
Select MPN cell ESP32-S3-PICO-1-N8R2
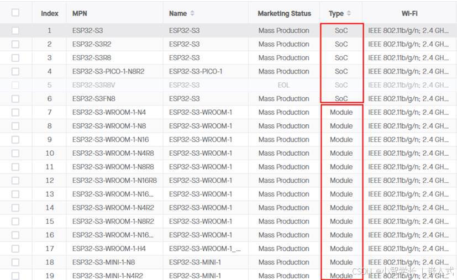[108, 71]
